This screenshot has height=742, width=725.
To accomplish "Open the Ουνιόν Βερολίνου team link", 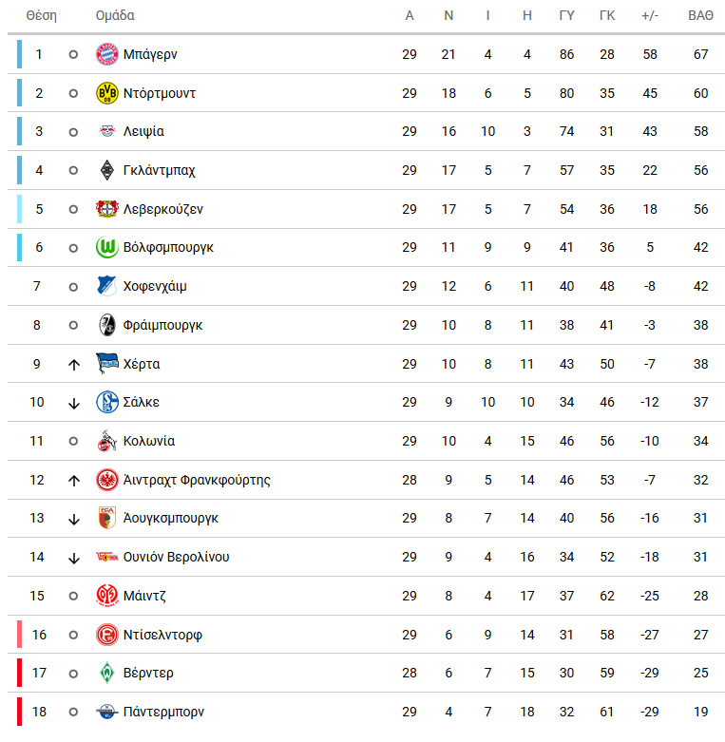I will click(176, 557).
